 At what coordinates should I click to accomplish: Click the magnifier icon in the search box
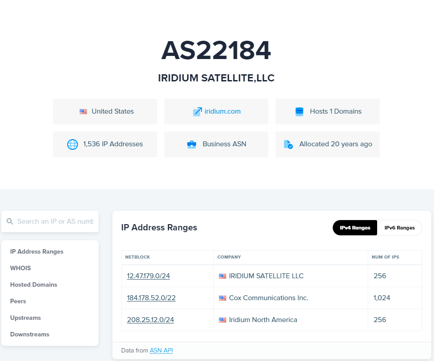[10, 221]
